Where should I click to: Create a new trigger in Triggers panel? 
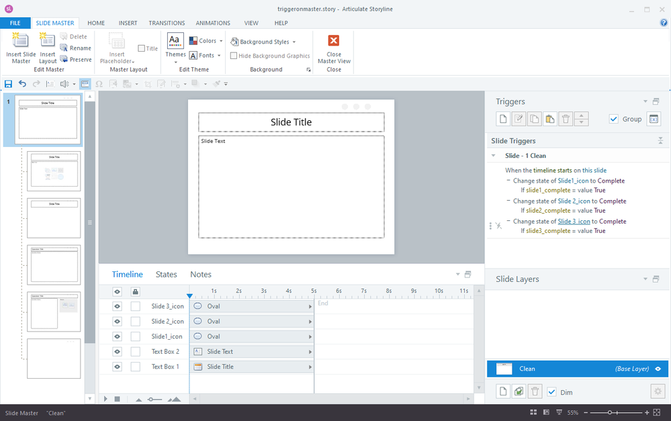point(502,119)
